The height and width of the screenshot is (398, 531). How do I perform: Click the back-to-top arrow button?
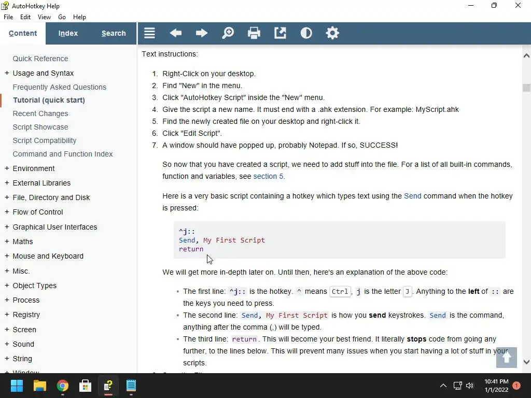coord(506,358)
